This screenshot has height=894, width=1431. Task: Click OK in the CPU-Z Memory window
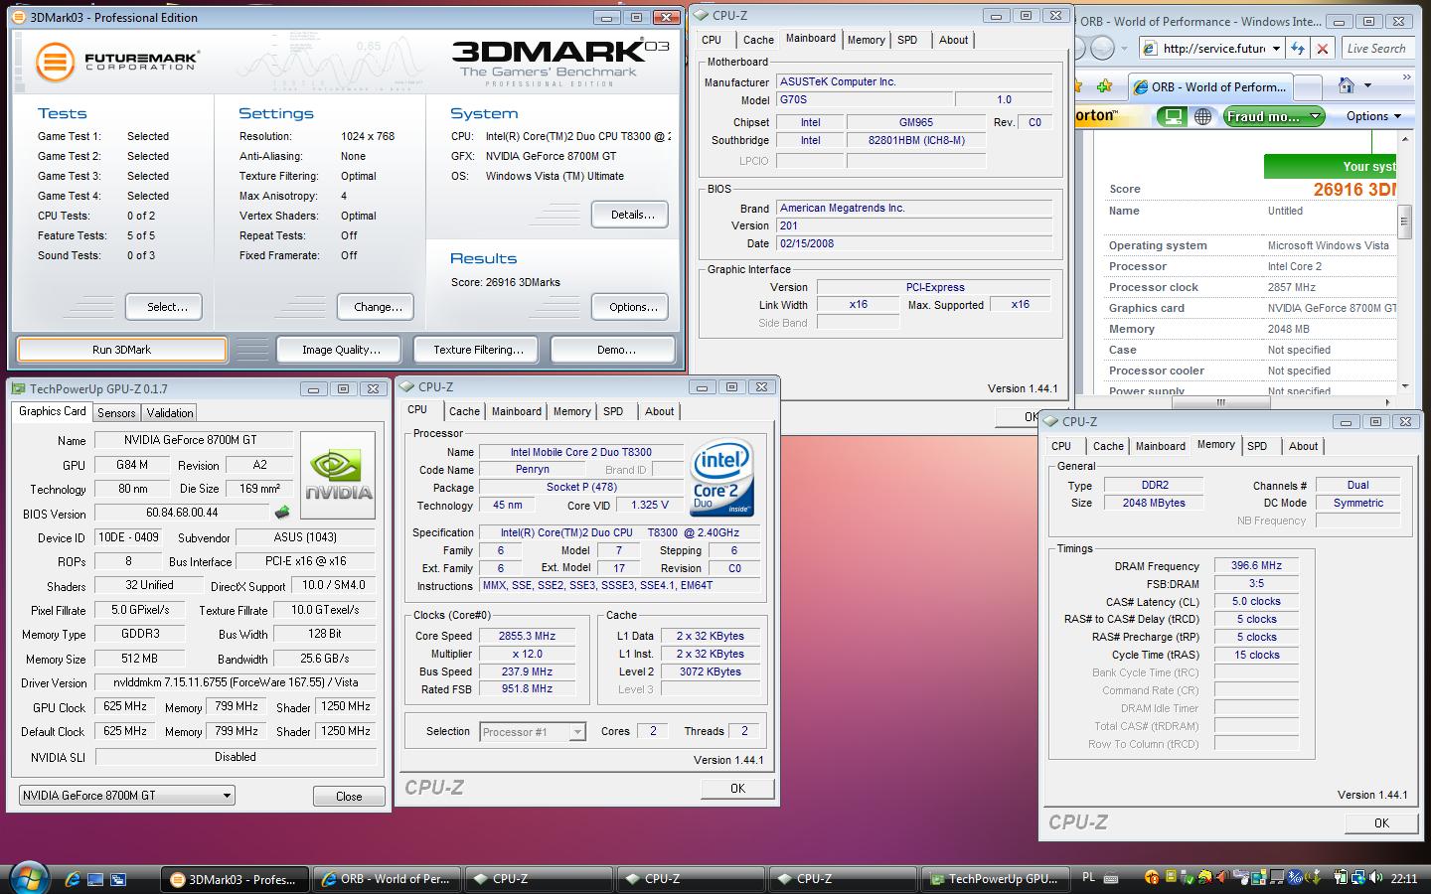click(x=1381, y=822)
